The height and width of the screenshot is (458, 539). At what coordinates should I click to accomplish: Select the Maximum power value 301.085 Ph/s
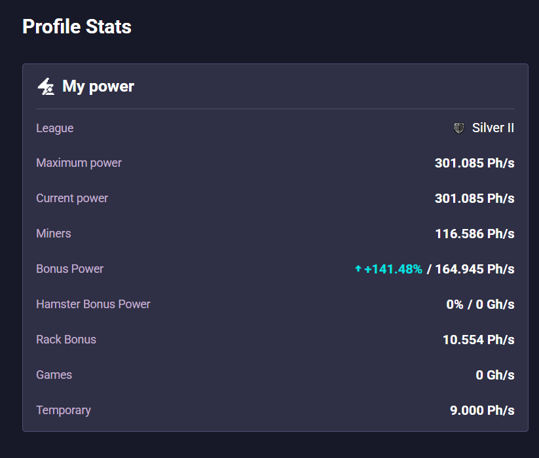(x=474, y=163)
